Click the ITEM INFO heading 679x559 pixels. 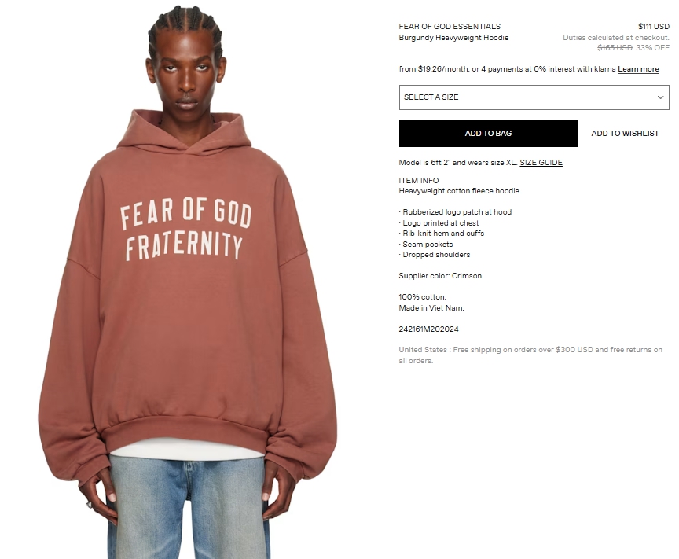pos(419,180)
